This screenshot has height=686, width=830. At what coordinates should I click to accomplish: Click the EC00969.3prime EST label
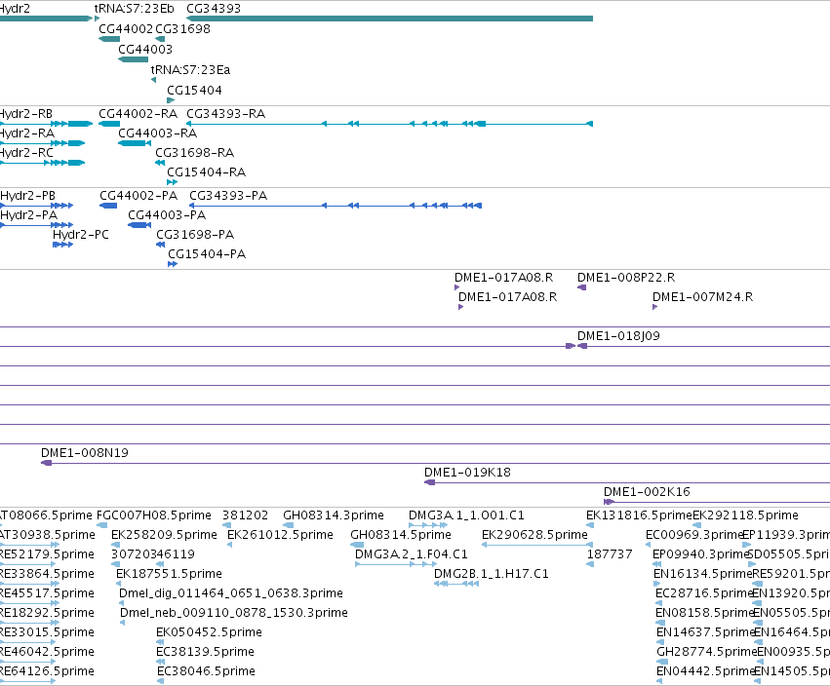pyautogui.click(x=694, y=535)
